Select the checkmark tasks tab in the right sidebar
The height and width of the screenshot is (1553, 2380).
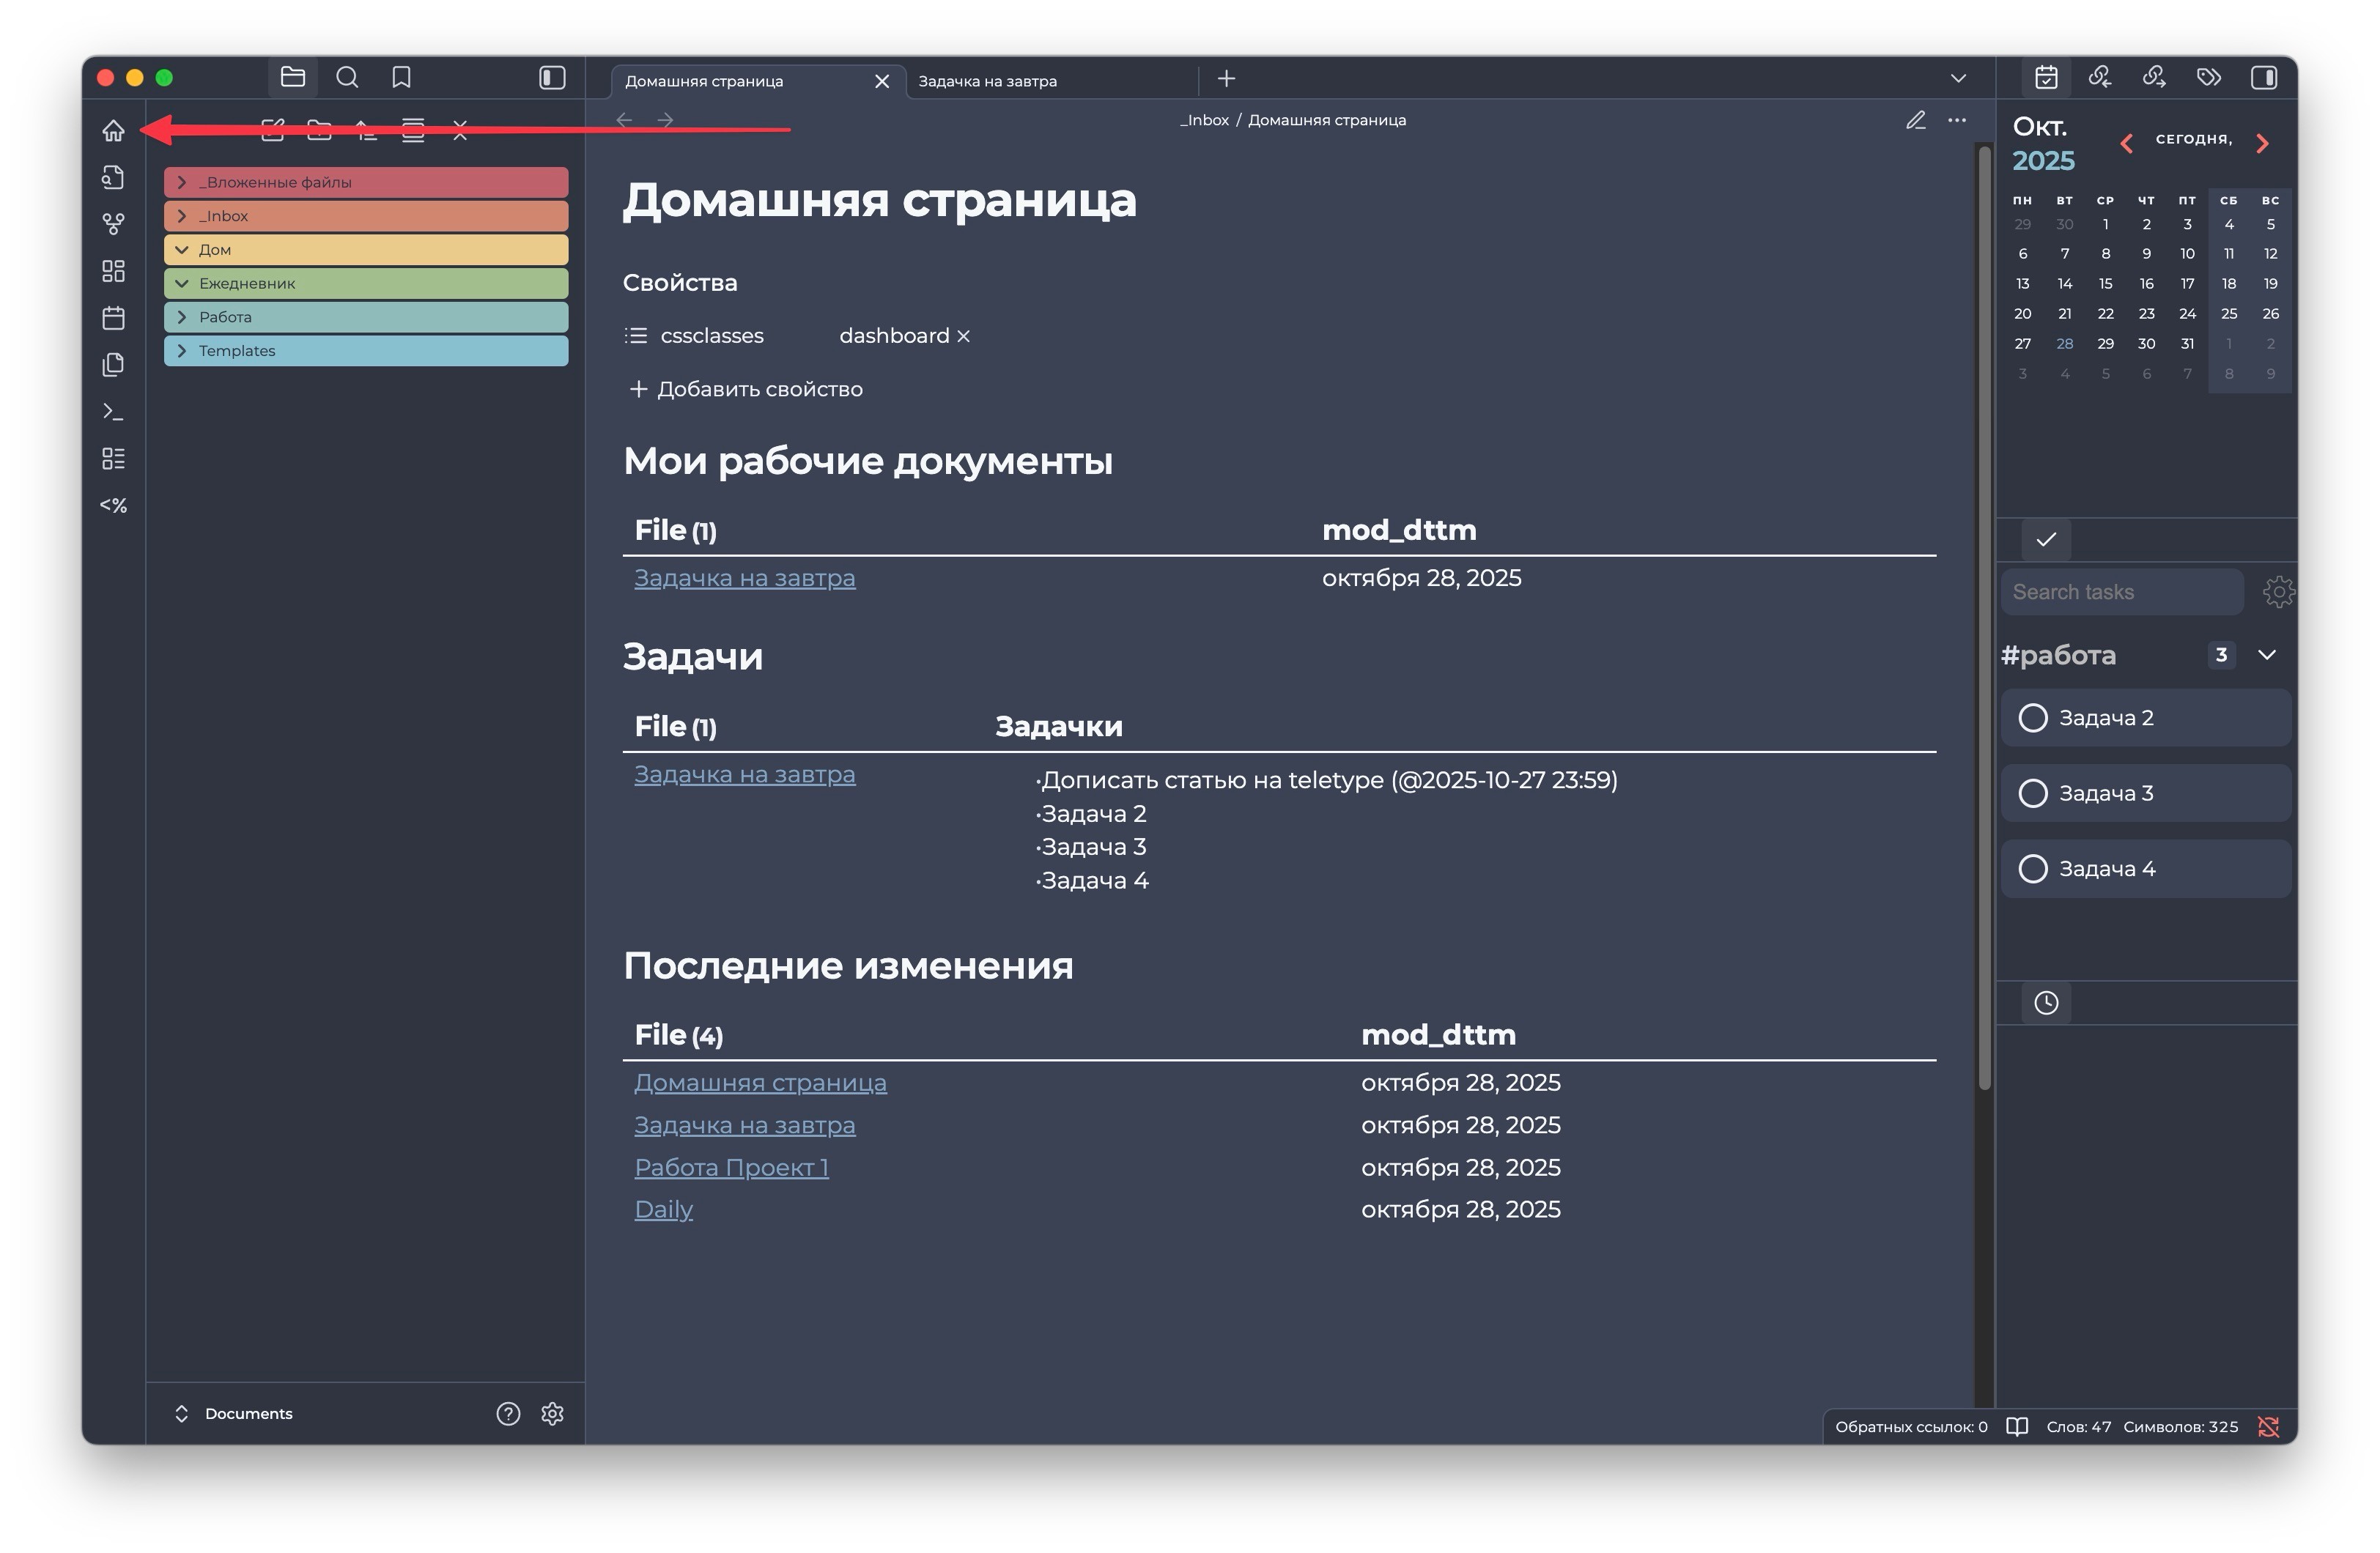click(2046, 539)
